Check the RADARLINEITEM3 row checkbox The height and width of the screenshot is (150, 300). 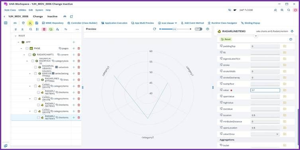[x=38, y=117]
